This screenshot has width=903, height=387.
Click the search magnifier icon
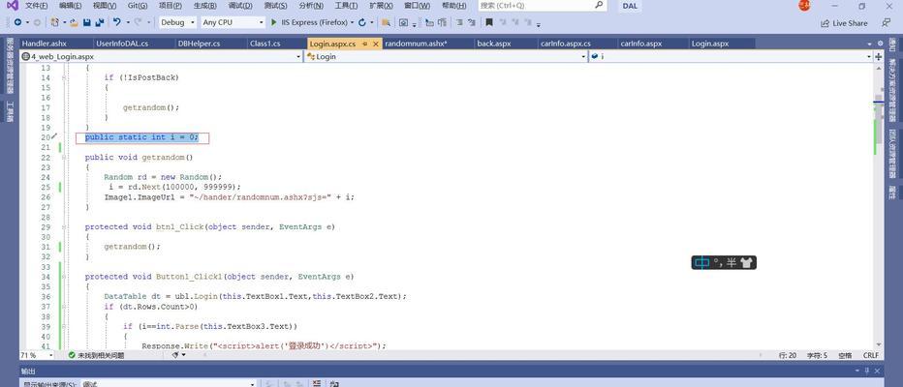(599, 5)
